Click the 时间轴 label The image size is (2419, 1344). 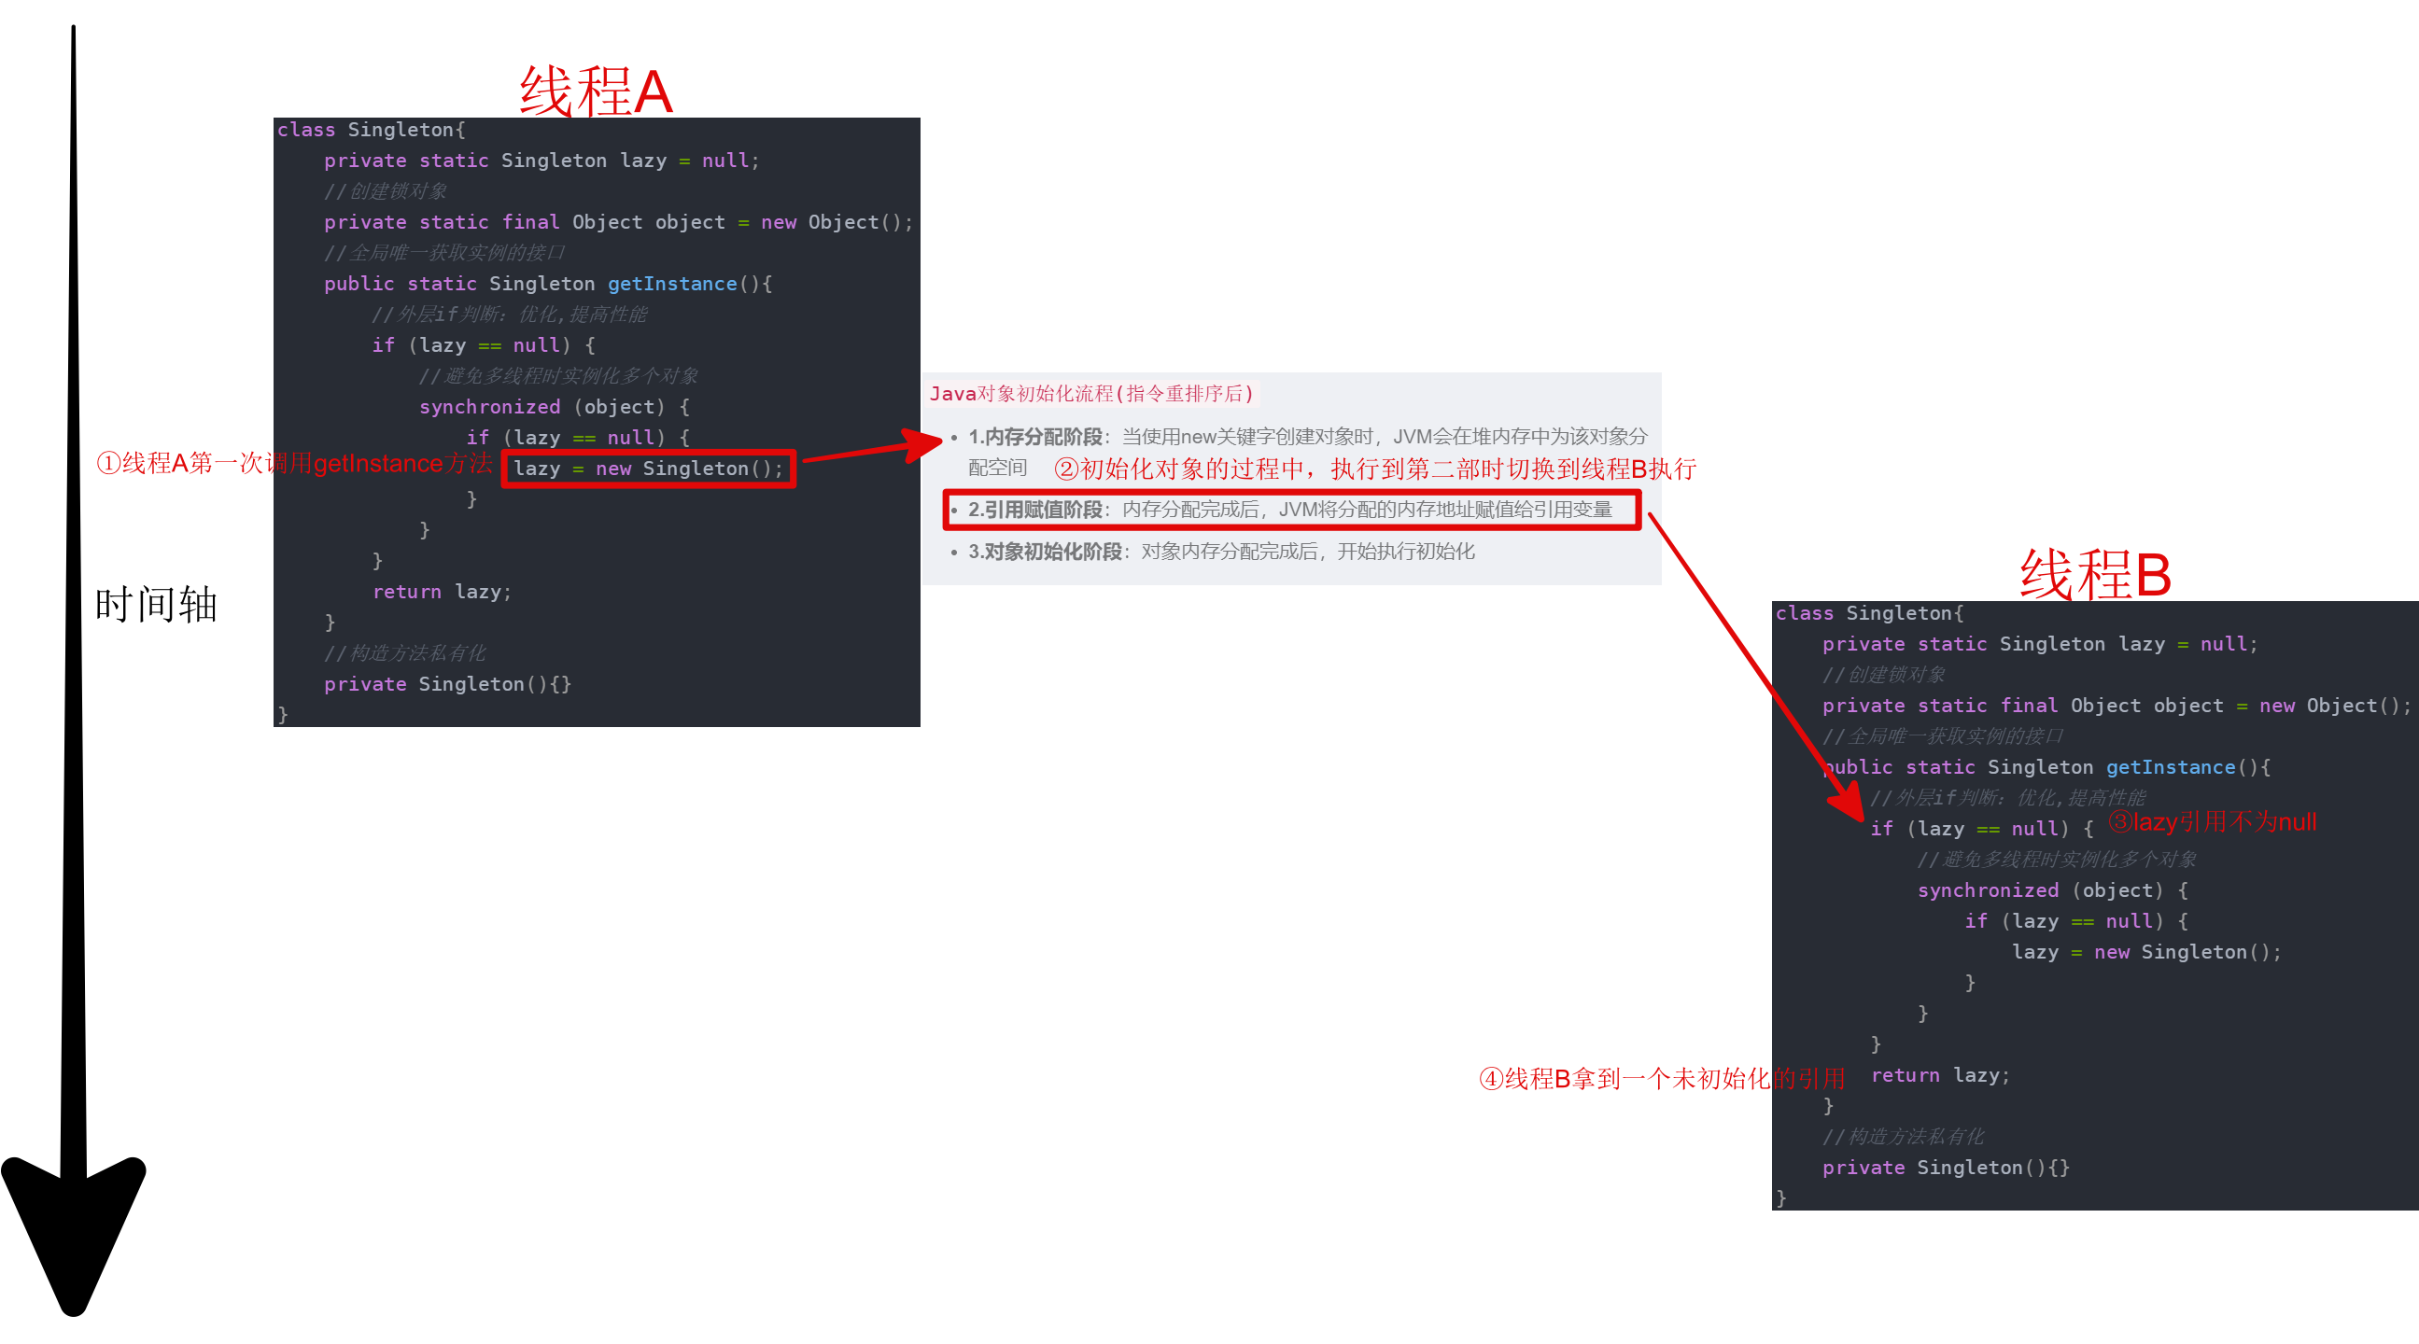pyautogui.click(x=156, y=605)
